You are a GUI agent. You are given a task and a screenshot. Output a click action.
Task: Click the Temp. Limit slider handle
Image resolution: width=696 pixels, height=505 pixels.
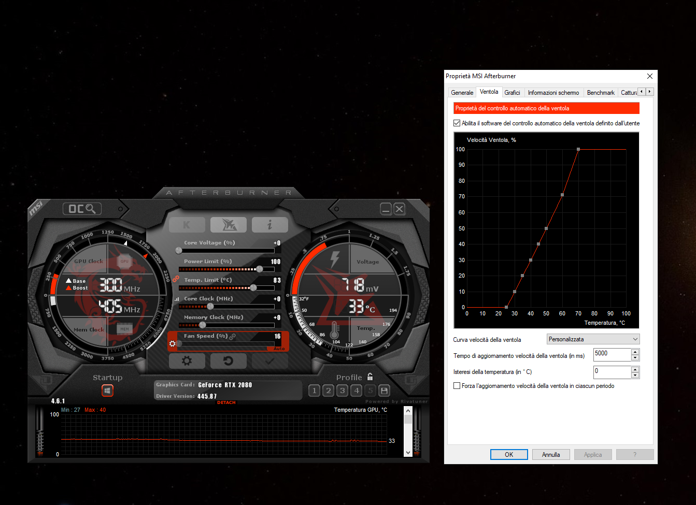[253, 287]
